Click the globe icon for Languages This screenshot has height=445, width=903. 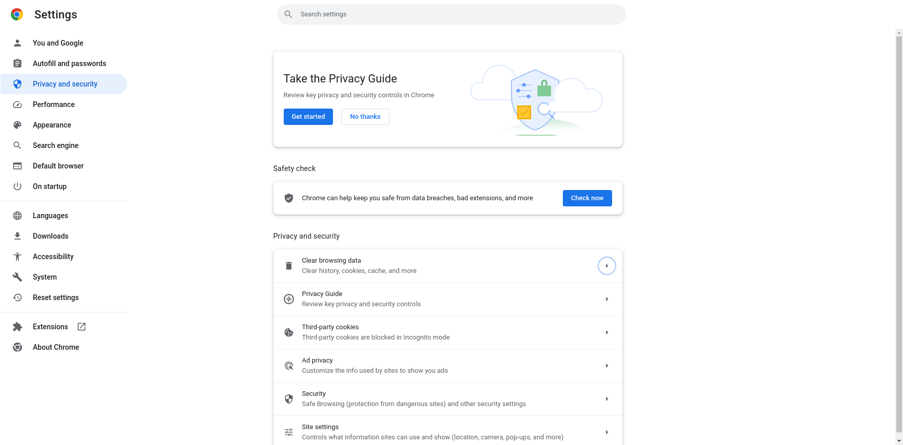point(17,216)
